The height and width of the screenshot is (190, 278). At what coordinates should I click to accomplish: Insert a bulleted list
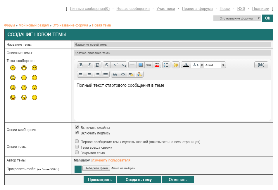point(166,65)
